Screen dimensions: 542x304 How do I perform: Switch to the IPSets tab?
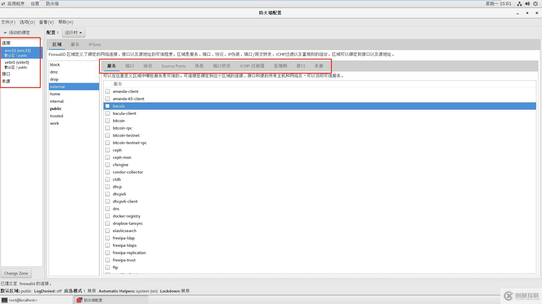click(x=94, y=44)
